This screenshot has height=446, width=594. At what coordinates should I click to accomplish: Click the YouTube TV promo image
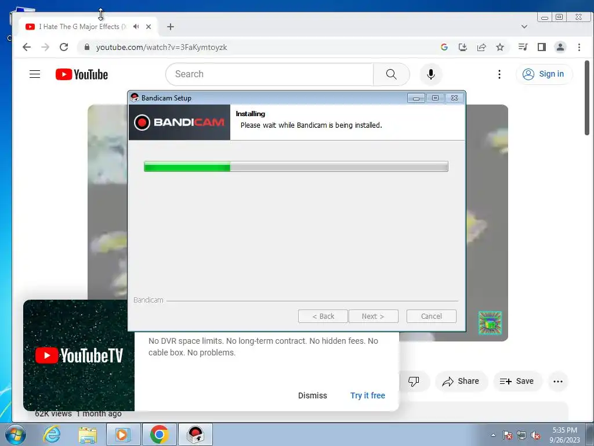click(x=79, y=355)
